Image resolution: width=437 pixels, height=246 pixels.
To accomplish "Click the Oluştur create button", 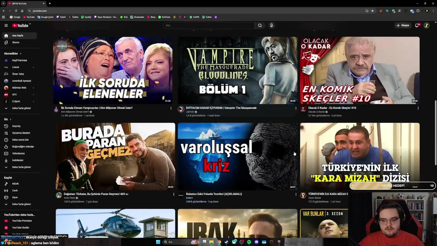I will point(403,25).
